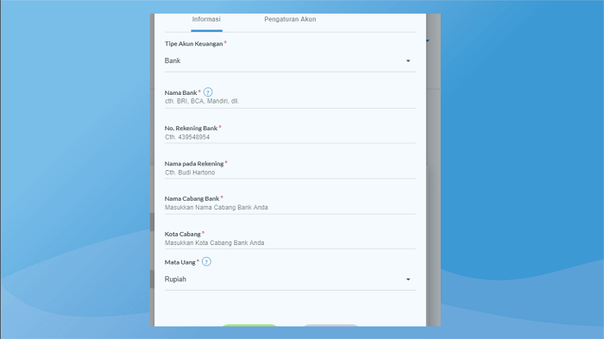Focus the Nama Bank input field

(x=290, y=102)
